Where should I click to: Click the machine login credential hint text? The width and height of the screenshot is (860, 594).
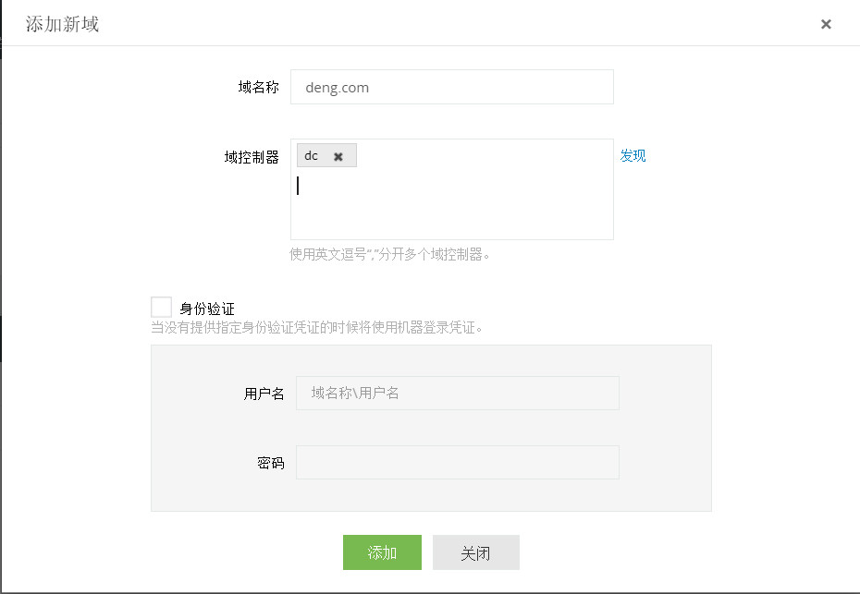pyautogui.click(x=316, y=327)
